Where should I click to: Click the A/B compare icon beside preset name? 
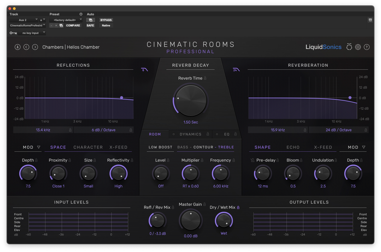[x=17, y=47]
